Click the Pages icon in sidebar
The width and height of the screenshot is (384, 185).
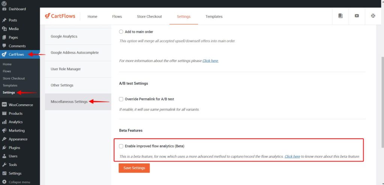pyautogui.click(x=4, y=37)
